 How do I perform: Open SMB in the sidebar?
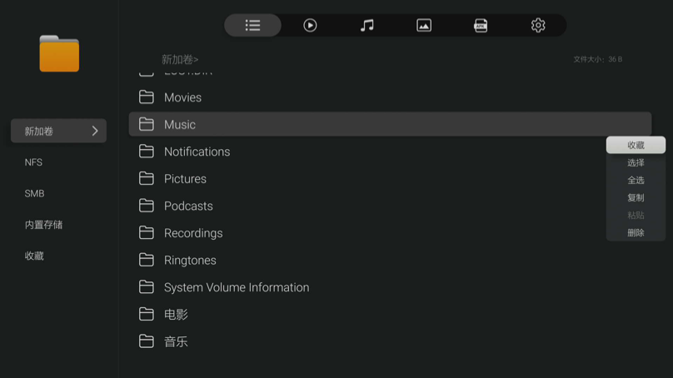pyautogui.click(x=34, y=193)
